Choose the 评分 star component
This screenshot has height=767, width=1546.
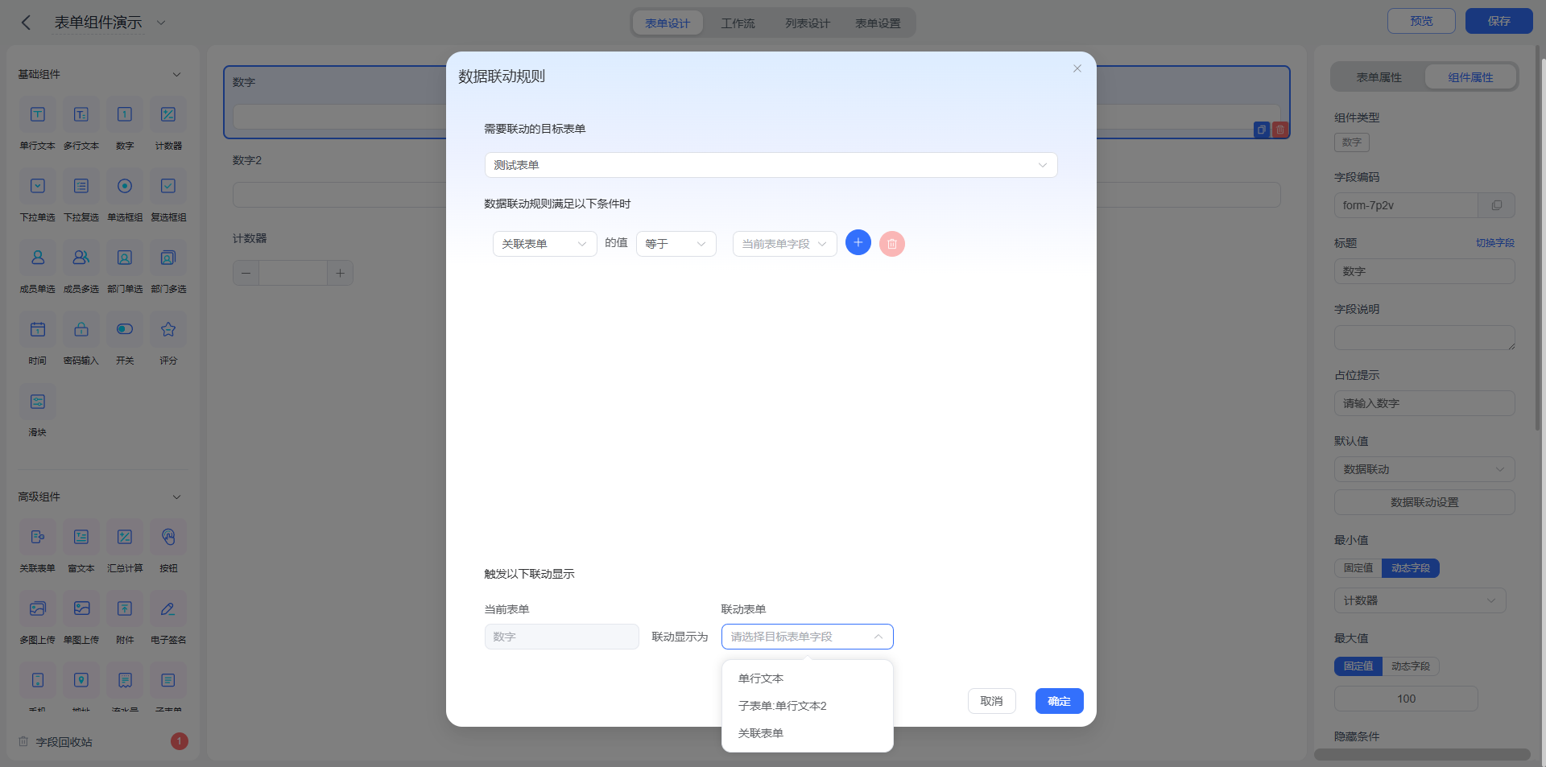coord(168,329)
